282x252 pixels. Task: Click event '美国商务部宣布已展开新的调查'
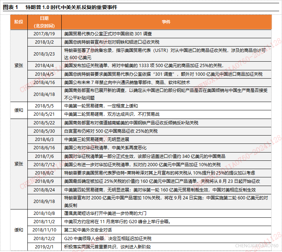pos(166,94)
